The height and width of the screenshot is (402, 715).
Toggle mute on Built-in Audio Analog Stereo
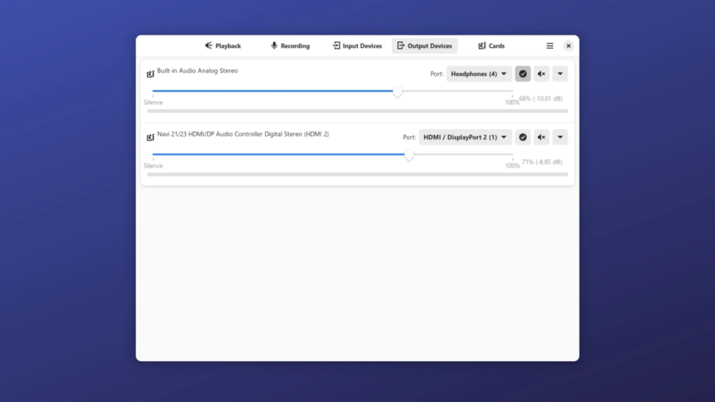click(541, 74)
